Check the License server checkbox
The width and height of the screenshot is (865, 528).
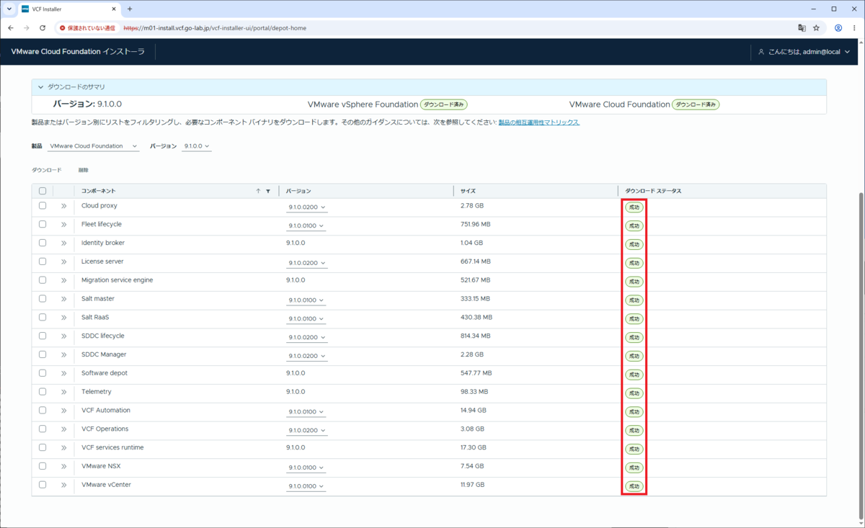pos(43,261)
